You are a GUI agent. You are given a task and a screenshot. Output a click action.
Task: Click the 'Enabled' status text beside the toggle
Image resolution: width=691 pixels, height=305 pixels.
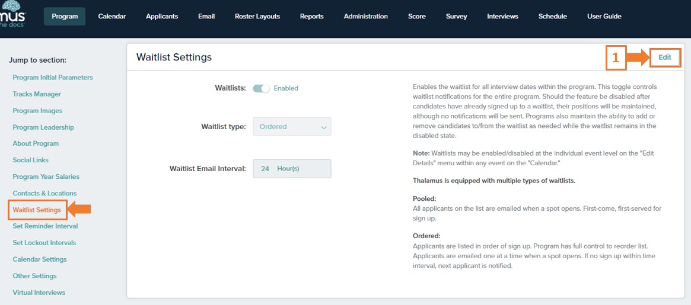click(x=286, y=88)
